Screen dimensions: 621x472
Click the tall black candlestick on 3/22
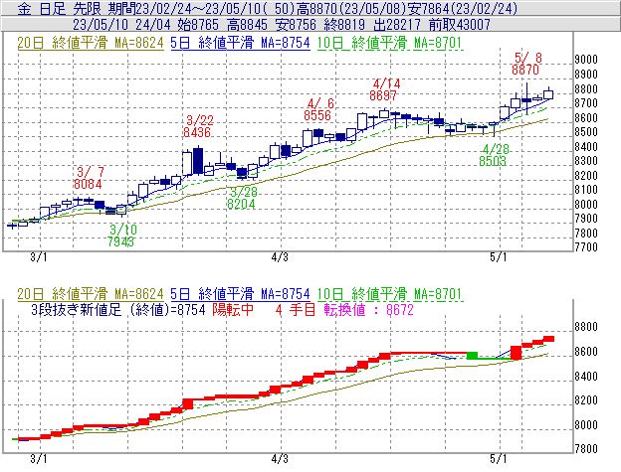[198, 161]
